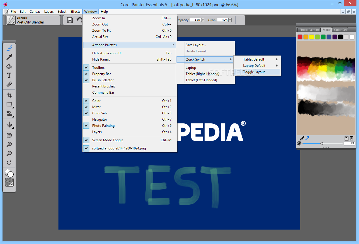
Task: Pick the Grabber hand tool
Action: (9, 135)
